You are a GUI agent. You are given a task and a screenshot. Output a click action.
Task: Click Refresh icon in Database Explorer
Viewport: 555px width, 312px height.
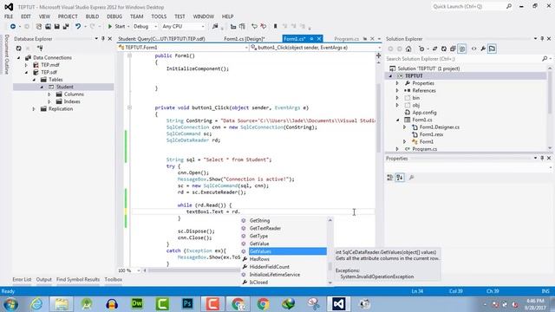19,49
